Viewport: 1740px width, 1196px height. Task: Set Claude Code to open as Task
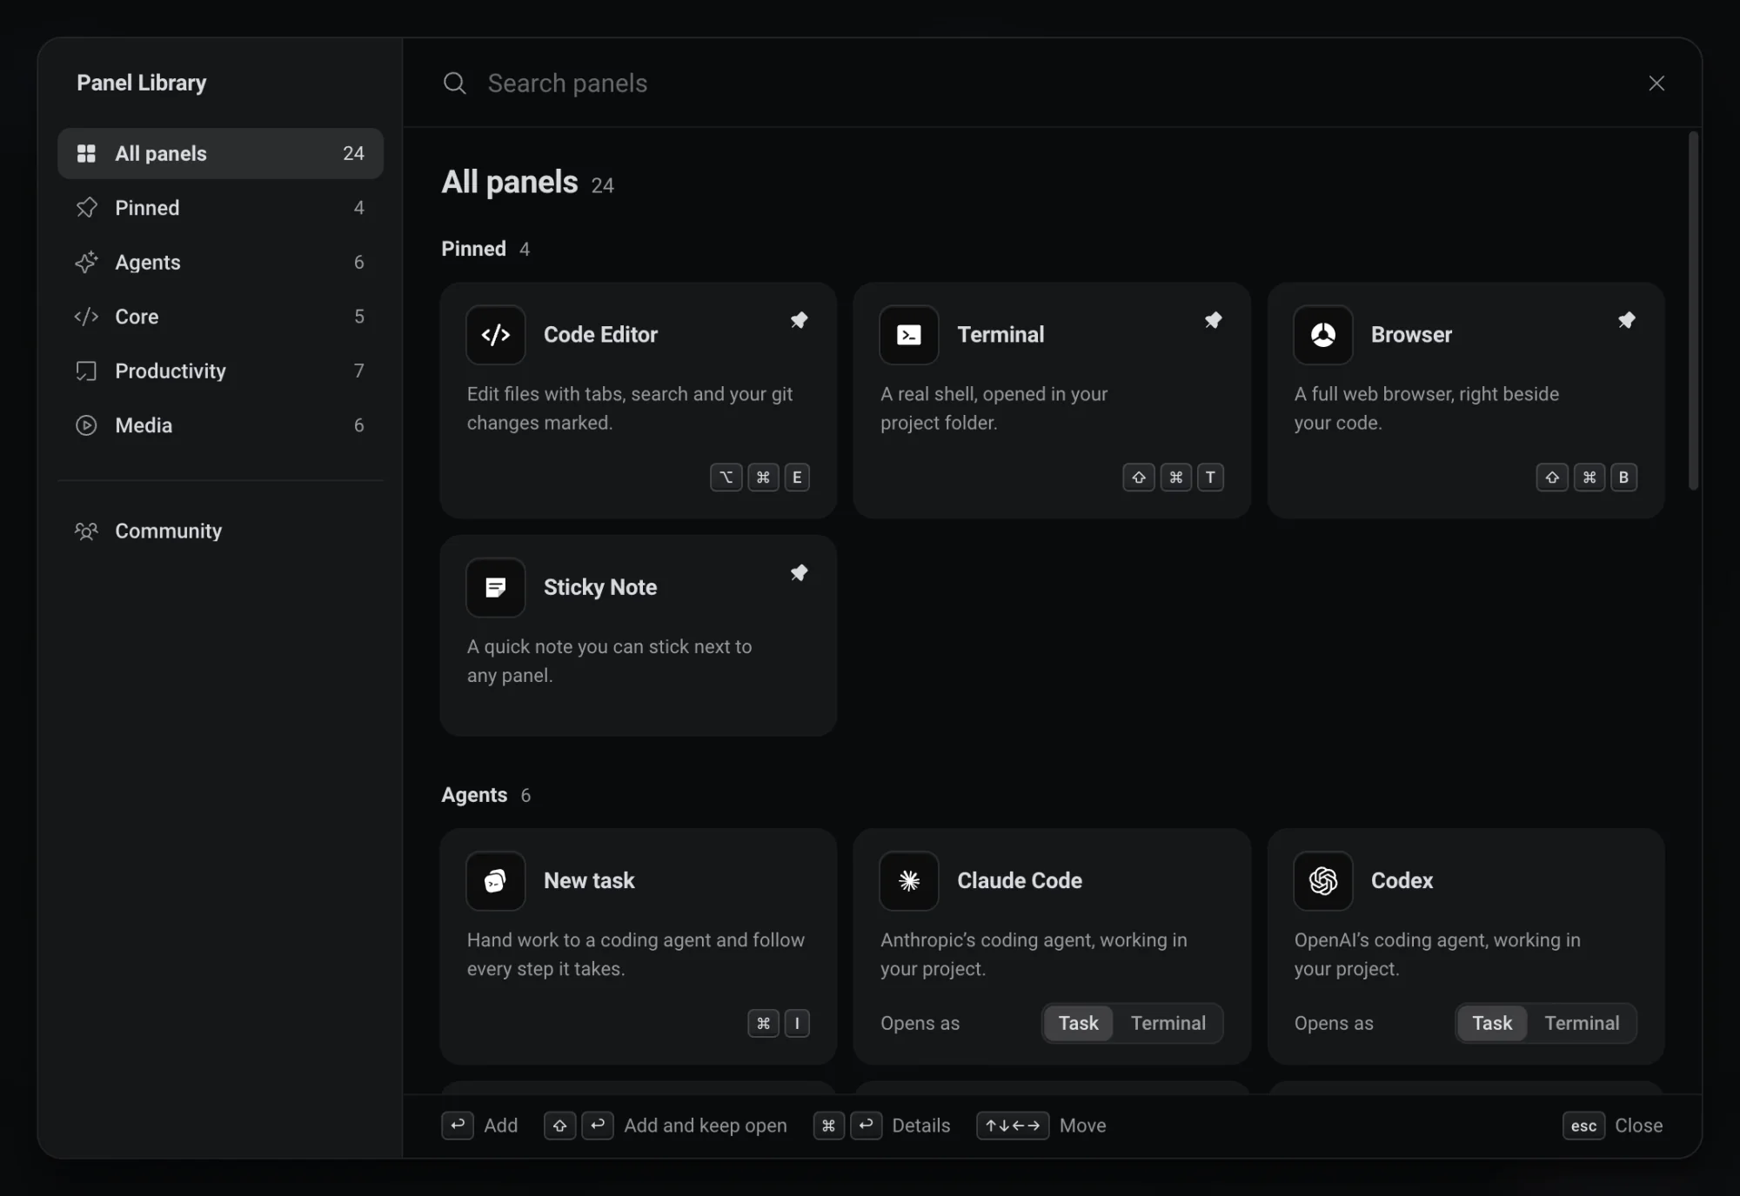pos(1078,1023)
